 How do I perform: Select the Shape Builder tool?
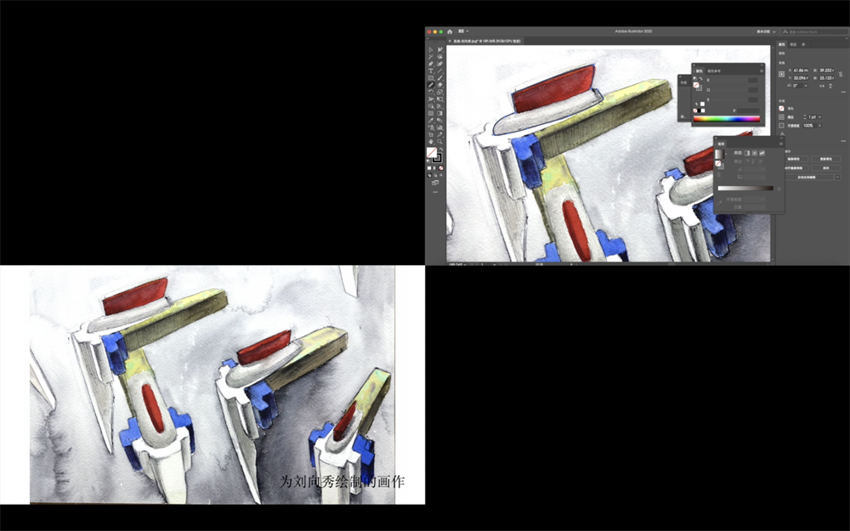tap(431, 106)
